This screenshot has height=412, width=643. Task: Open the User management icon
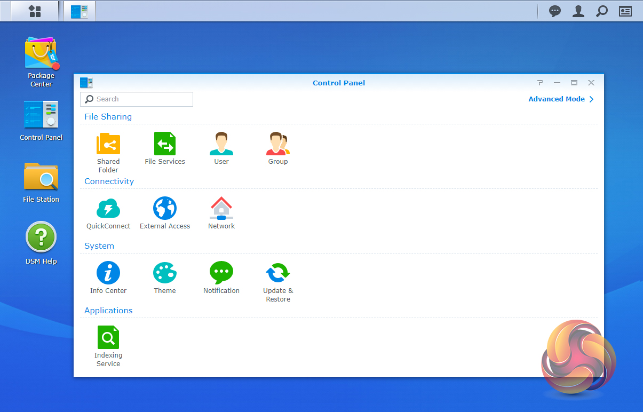click(x=221, y=148)
